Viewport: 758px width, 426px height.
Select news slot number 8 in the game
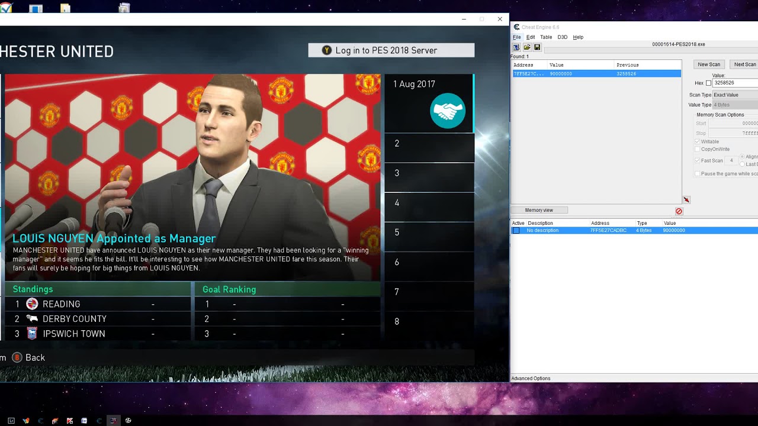pos(429,325)
